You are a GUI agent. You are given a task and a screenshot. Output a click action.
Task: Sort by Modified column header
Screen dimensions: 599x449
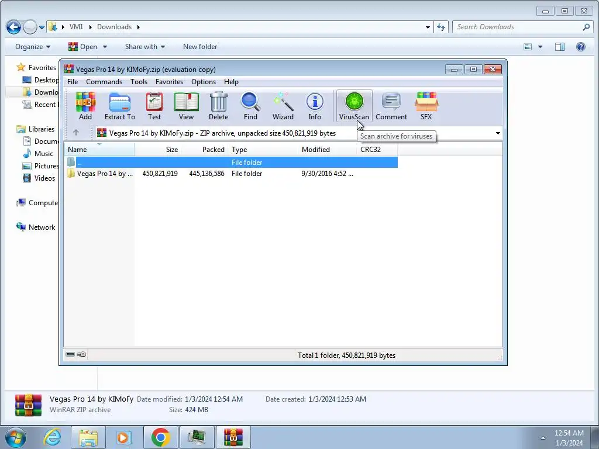coord(327,149)
